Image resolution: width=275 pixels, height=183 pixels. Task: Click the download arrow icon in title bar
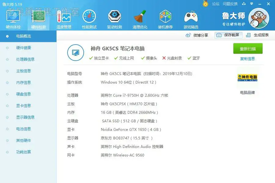click(x=244, y=4)
